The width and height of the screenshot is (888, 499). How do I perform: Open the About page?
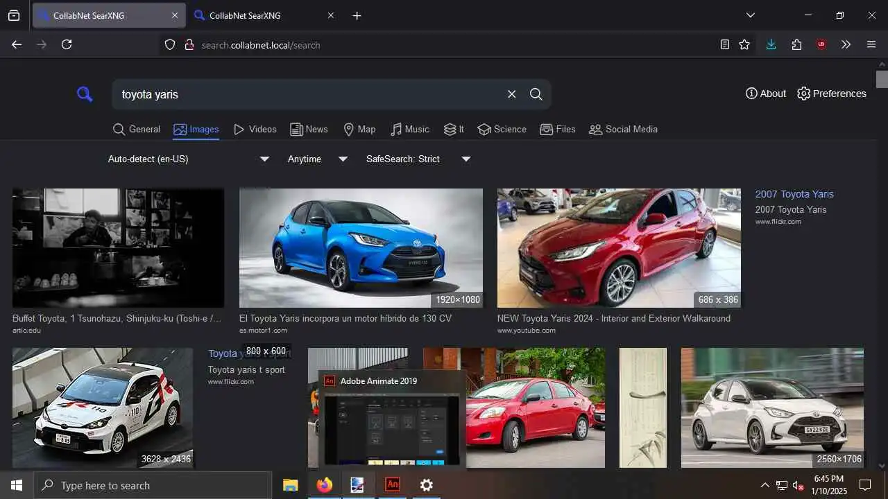click(766, 94)
